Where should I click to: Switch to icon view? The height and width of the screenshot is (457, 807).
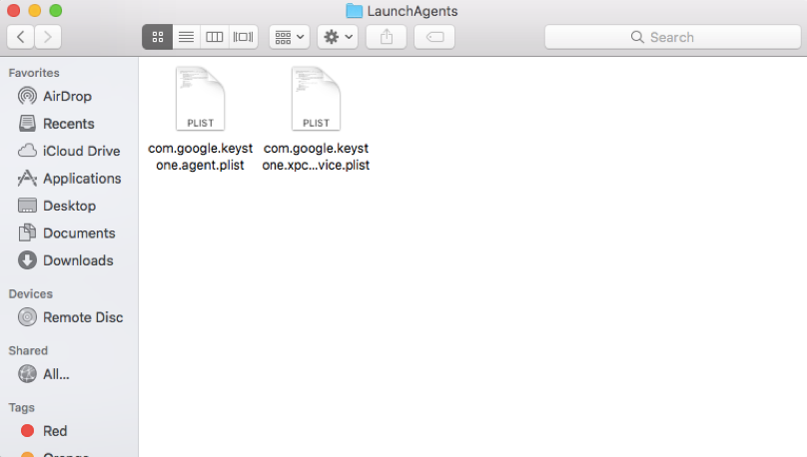coord(157,37)
